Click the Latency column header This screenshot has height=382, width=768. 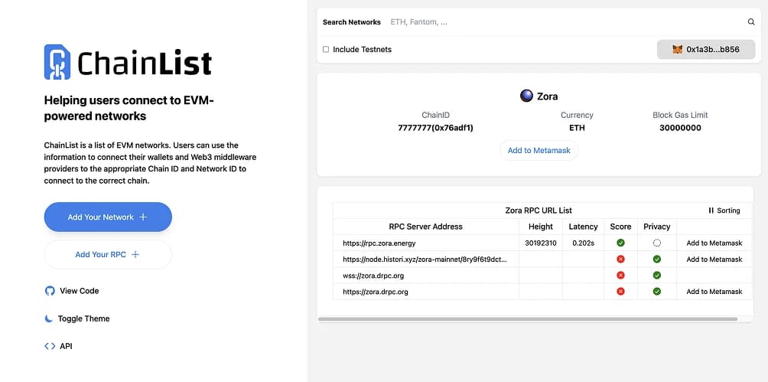coord(583,227)
